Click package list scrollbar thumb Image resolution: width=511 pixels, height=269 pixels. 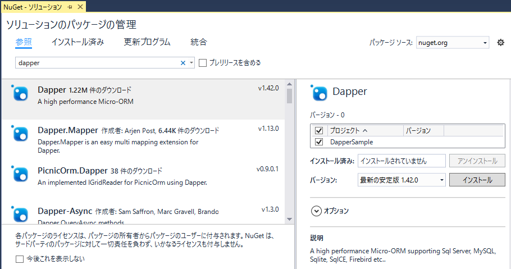point(289,96)
